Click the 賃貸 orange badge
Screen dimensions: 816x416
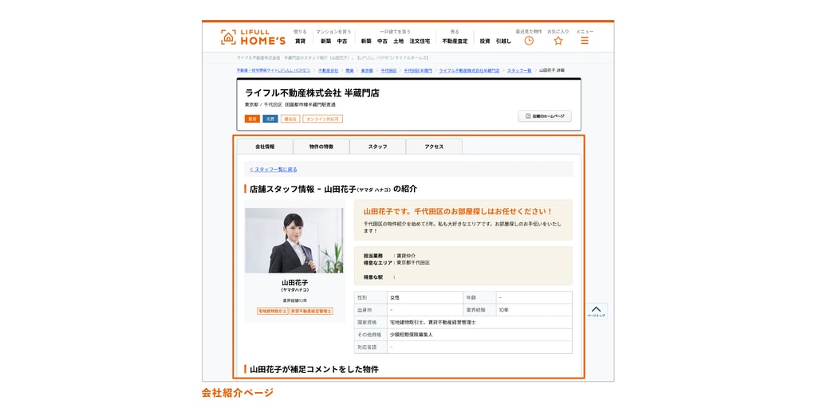[252, 119]
